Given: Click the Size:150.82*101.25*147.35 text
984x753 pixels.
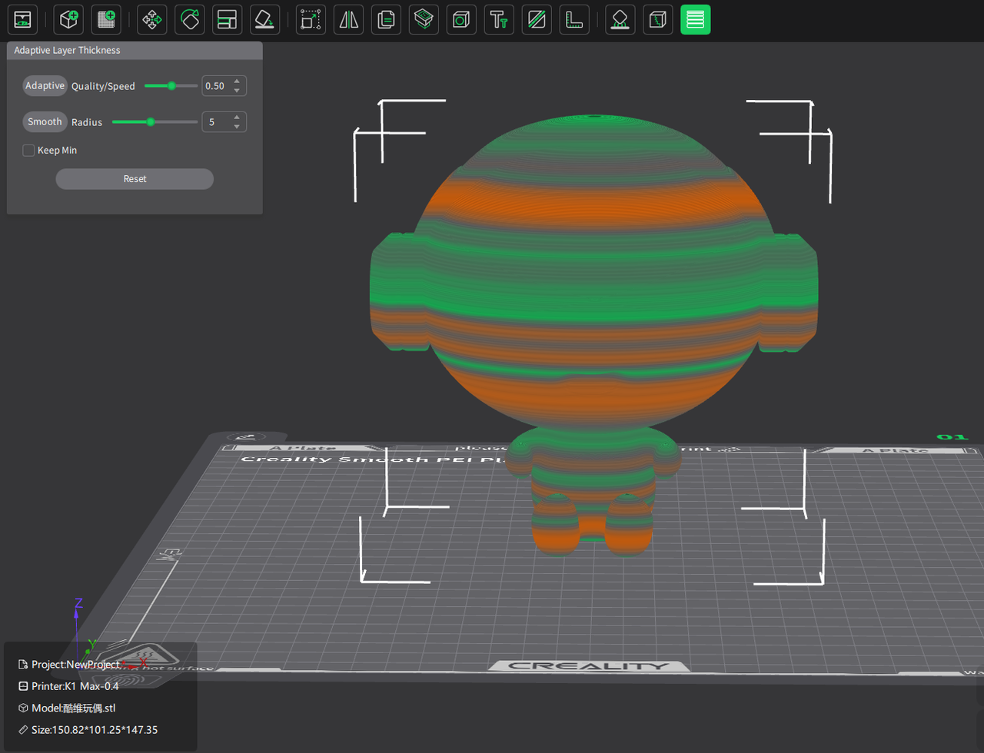Looking at the screenshot, I should (95, 730).
